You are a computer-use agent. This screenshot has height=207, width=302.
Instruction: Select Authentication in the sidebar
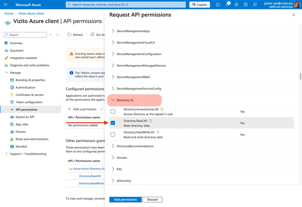[x=26, y=87]
